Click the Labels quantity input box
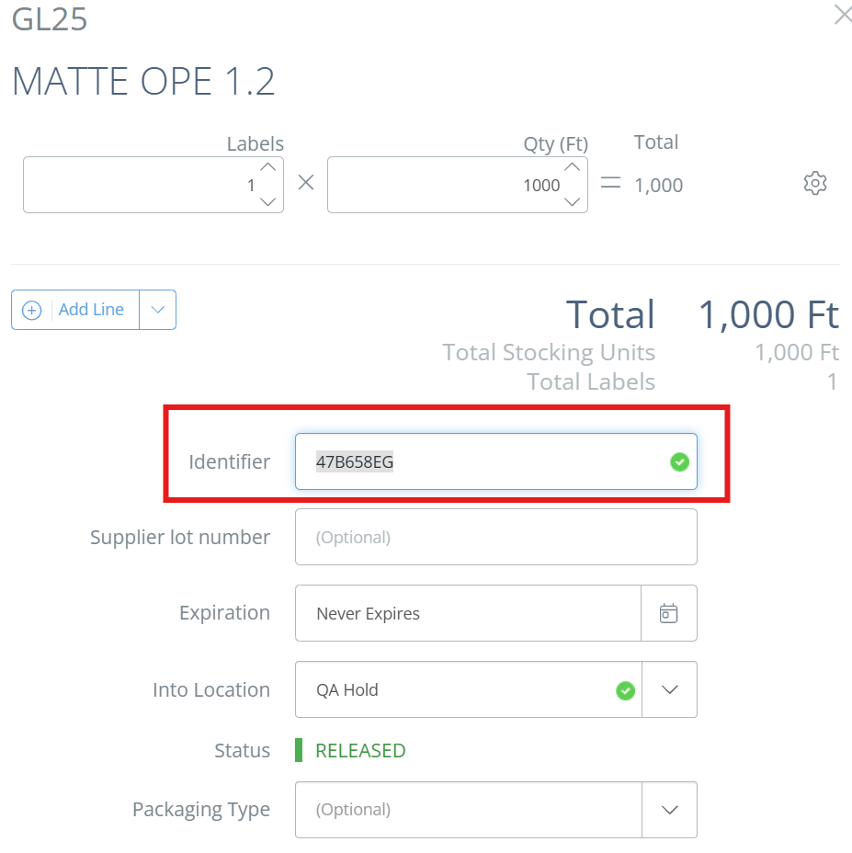 [x=153, y=185]
